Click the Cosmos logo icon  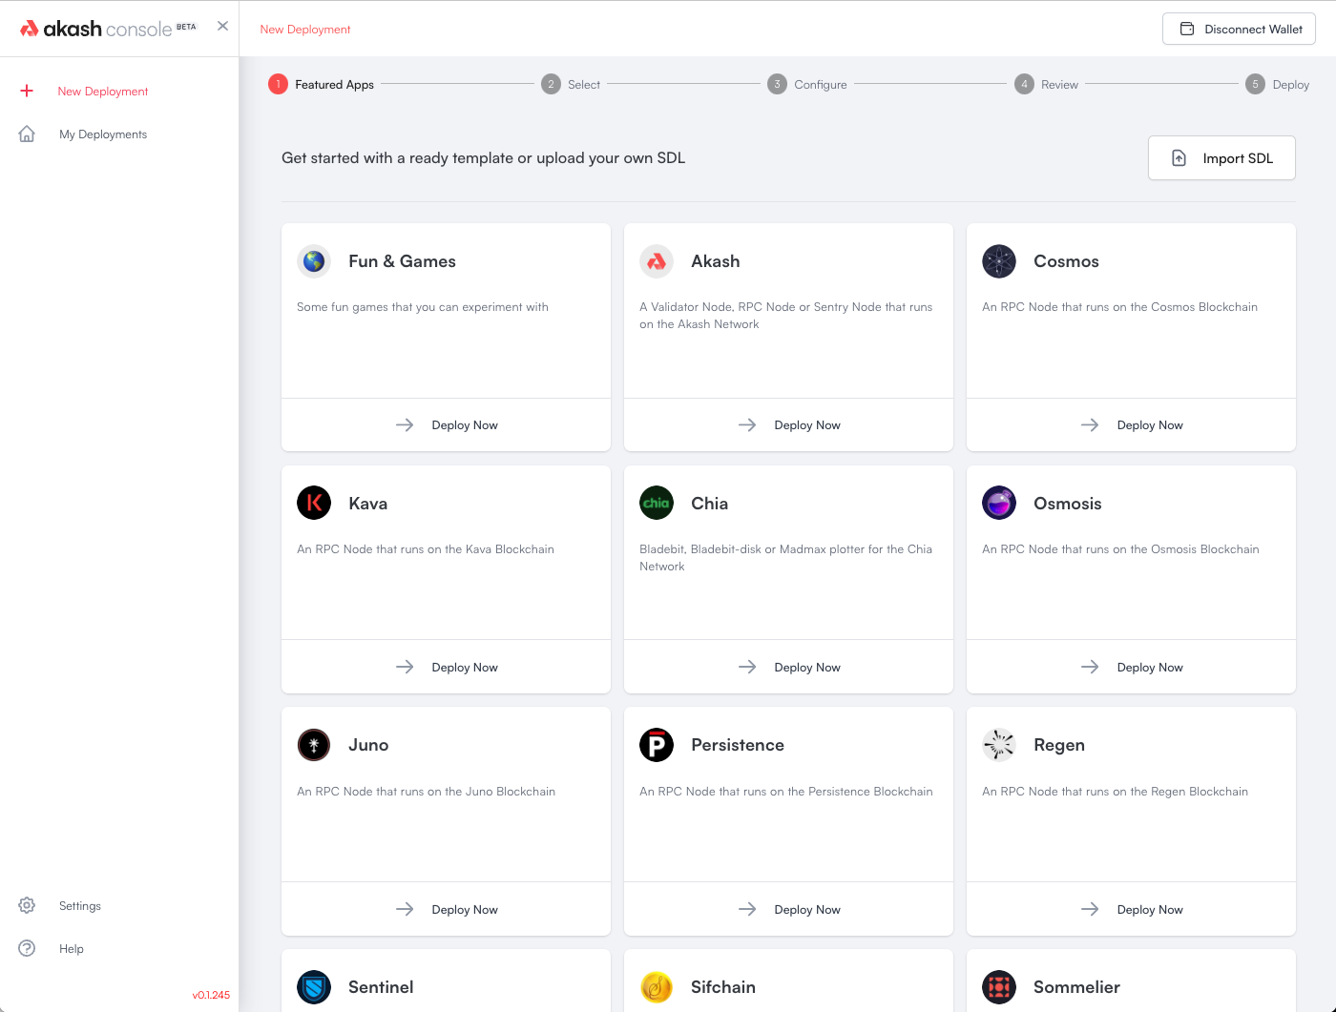[x=999, y=260]
